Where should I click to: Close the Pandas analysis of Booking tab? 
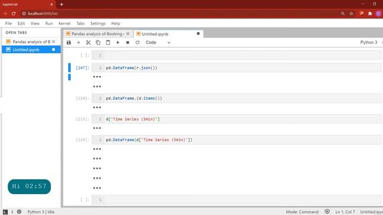pos(127,34)
